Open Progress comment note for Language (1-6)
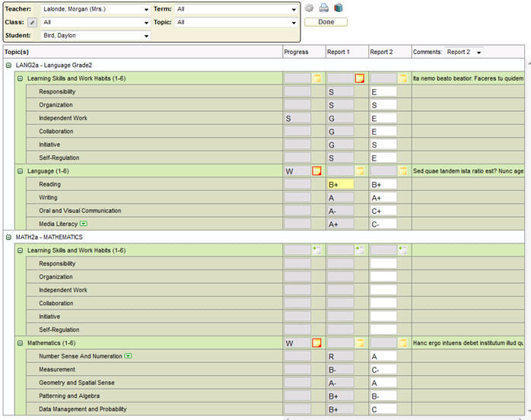 click(x=317, y=171)
